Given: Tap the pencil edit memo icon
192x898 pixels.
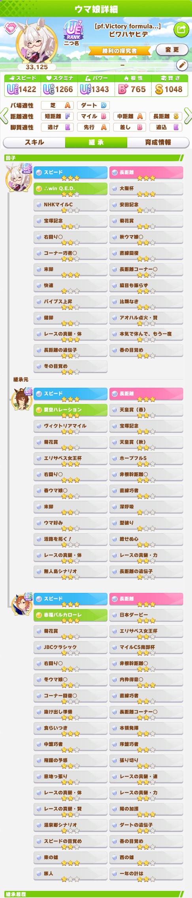Looking at the screenshot, I should (x=182, y=65).
